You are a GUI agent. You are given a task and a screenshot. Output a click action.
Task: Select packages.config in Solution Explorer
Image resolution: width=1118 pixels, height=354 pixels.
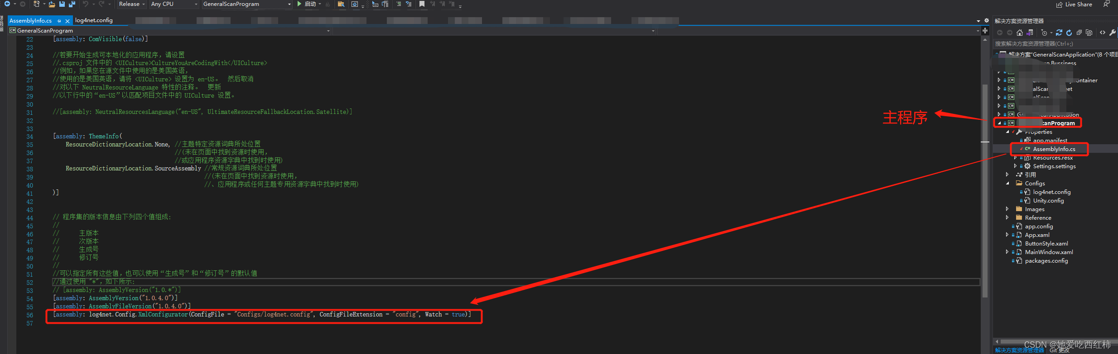click(1046, 261)
